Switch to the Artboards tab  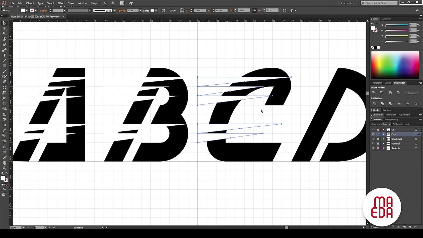coord(398,124)
